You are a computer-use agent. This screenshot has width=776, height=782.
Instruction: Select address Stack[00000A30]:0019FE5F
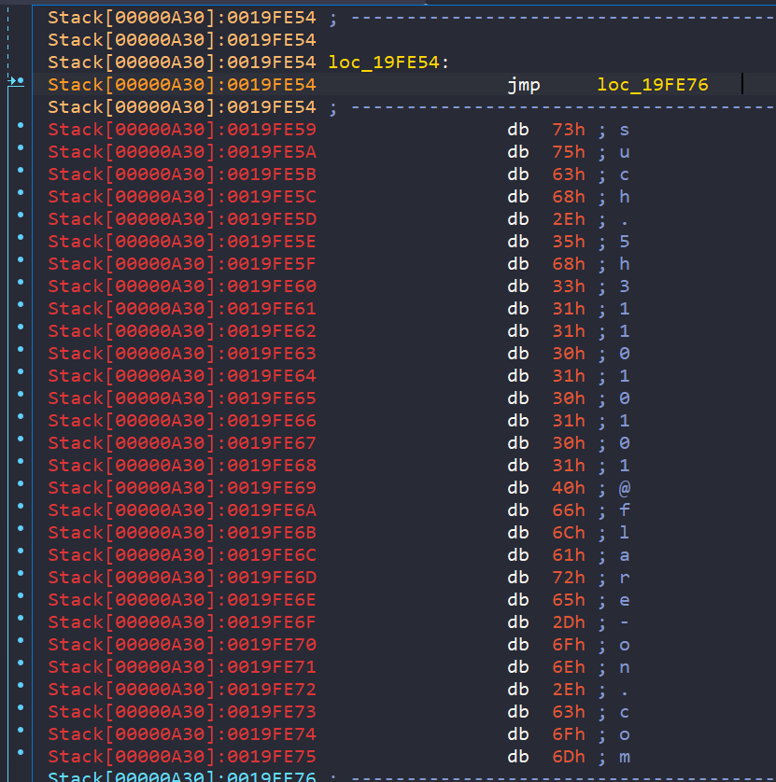point(182,264)
